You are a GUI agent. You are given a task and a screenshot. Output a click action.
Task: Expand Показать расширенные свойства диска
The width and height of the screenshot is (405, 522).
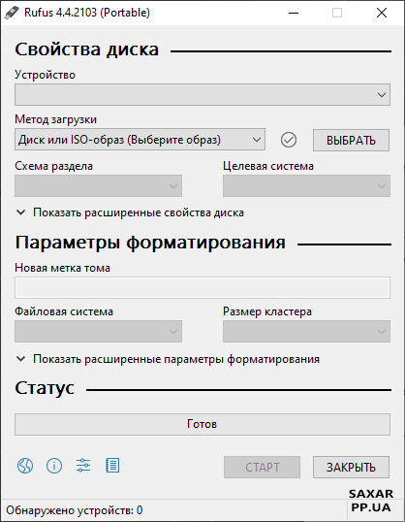(x=130, y=212)
